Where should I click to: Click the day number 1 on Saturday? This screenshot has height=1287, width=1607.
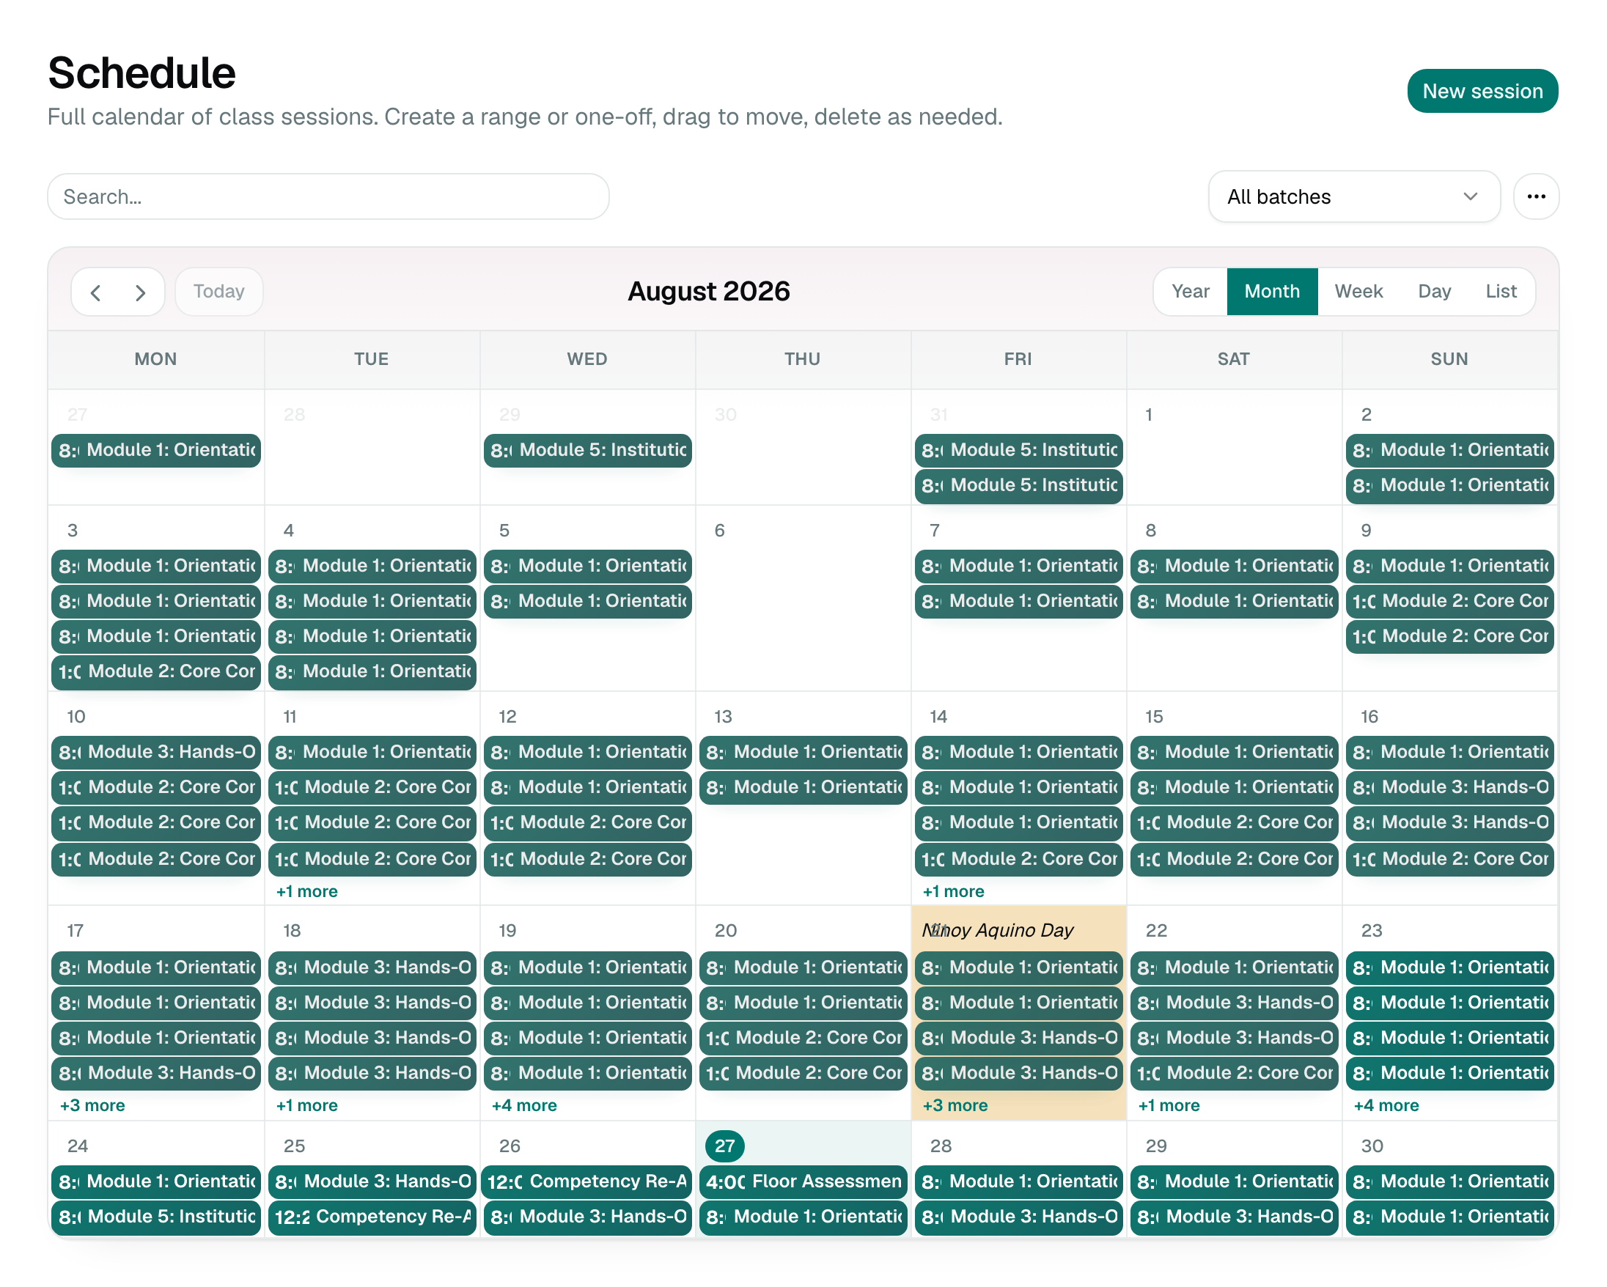click(1149, 414)
